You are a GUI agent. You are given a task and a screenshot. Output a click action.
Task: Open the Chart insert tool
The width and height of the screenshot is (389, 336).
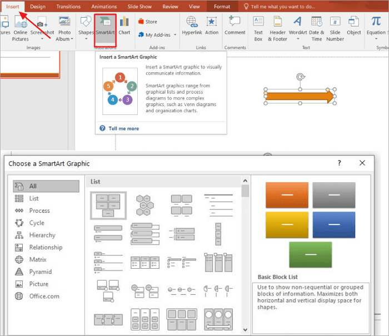(124, 23)
